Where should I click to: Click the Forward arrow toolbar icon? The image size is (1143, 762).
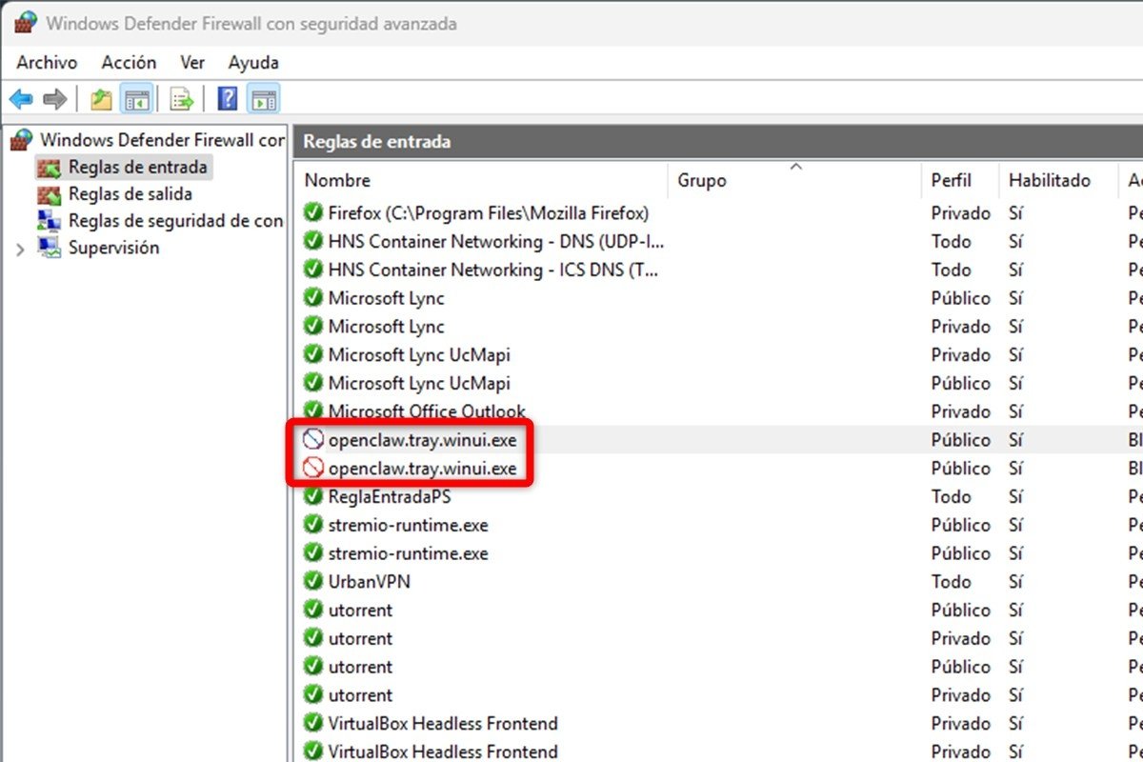pyautogui.click(x=54, y=98)
